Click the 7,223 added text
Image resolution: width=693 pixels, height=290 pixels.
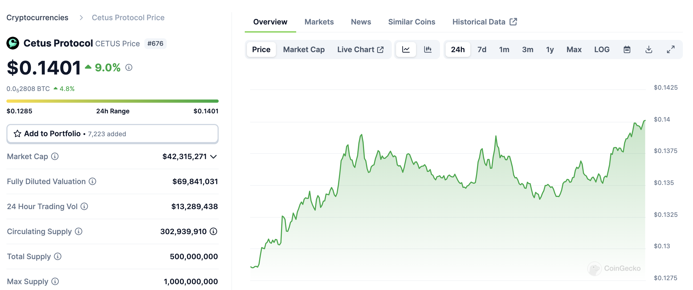click(107, 134)
